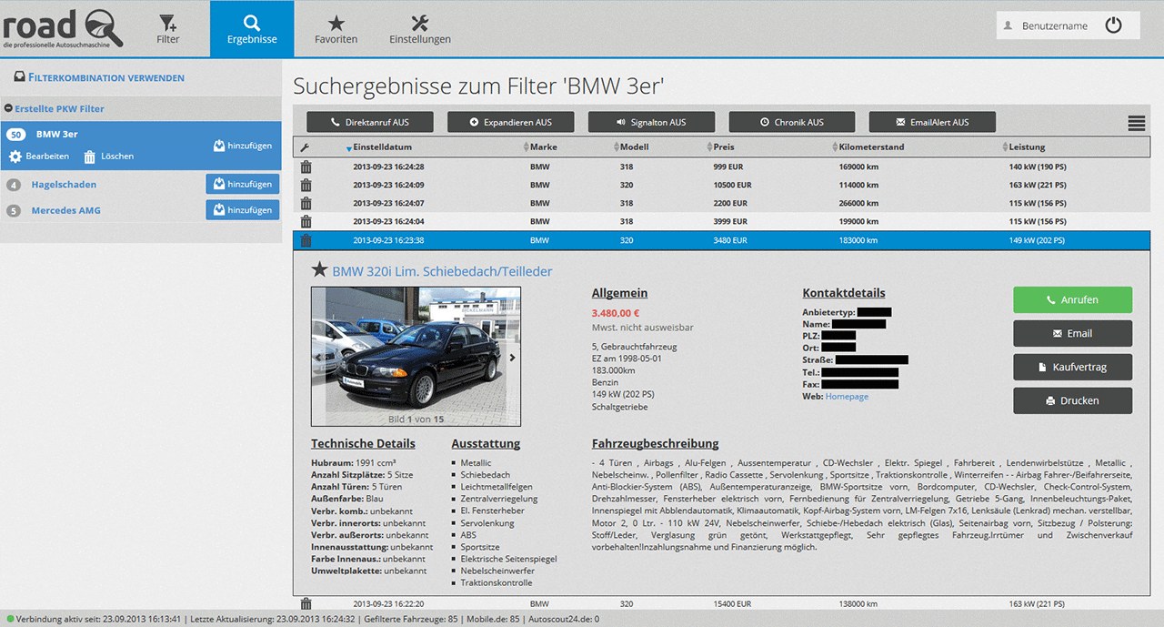Delete the 15400 EUR result row
1164x627 pixels.
[306, 603]
